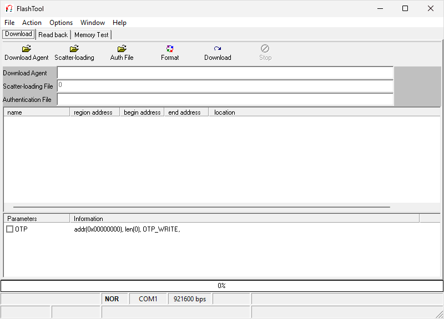Close the FlashTool window

coord(431,8)
